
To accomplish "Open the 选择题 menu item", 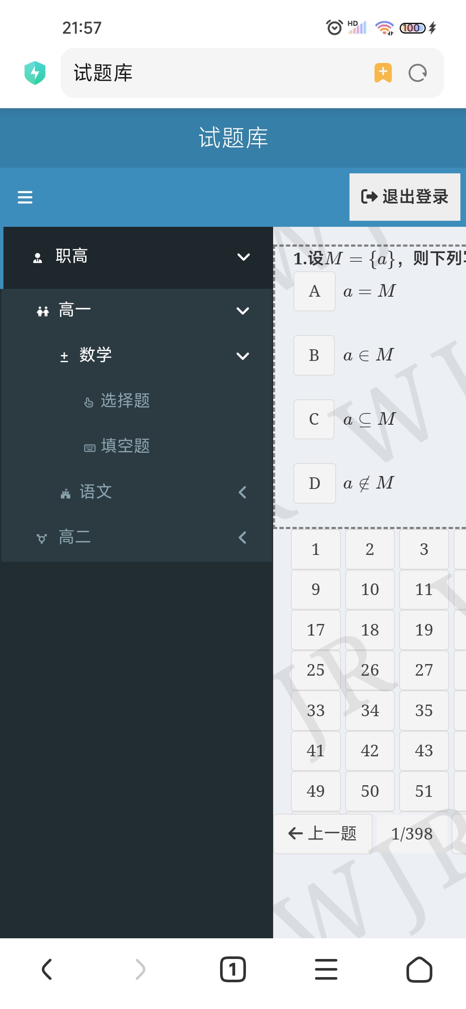I will [x=125, y=401].
